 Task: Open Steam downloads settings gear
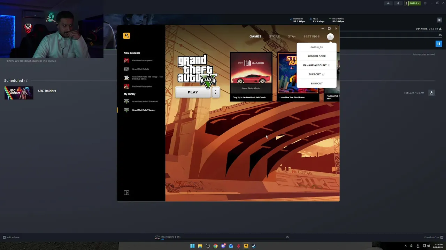[x=439, y=20]
